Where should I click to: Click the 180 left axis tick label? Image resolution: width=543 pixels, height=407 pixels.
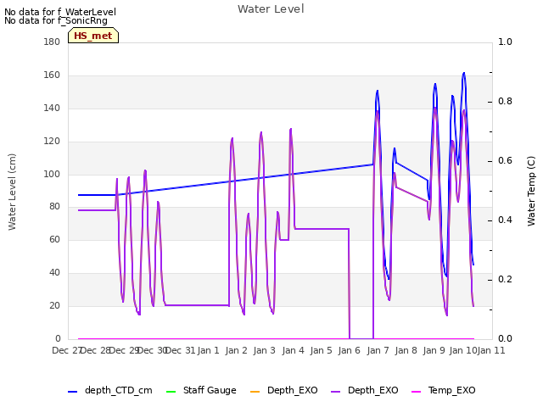(52, 42)
